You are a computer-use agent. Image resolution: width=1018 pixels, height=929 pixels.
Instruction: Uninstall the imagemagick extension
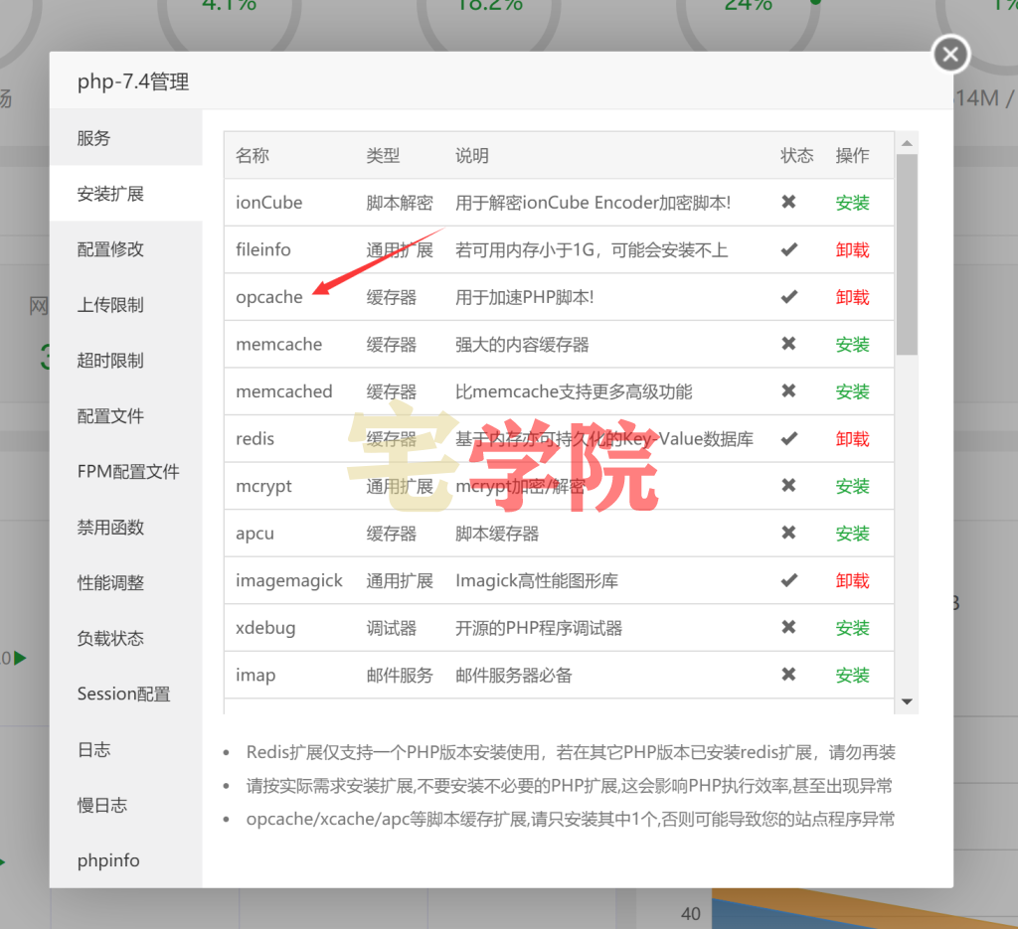pos(852,580)
